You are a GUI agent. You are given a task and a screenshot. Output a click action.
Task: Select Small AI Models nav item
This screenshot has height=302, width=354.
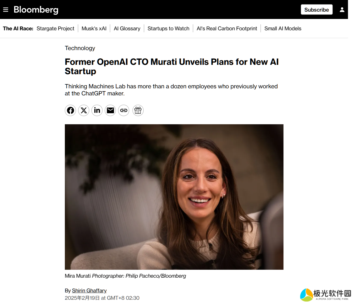pos(283,29)
